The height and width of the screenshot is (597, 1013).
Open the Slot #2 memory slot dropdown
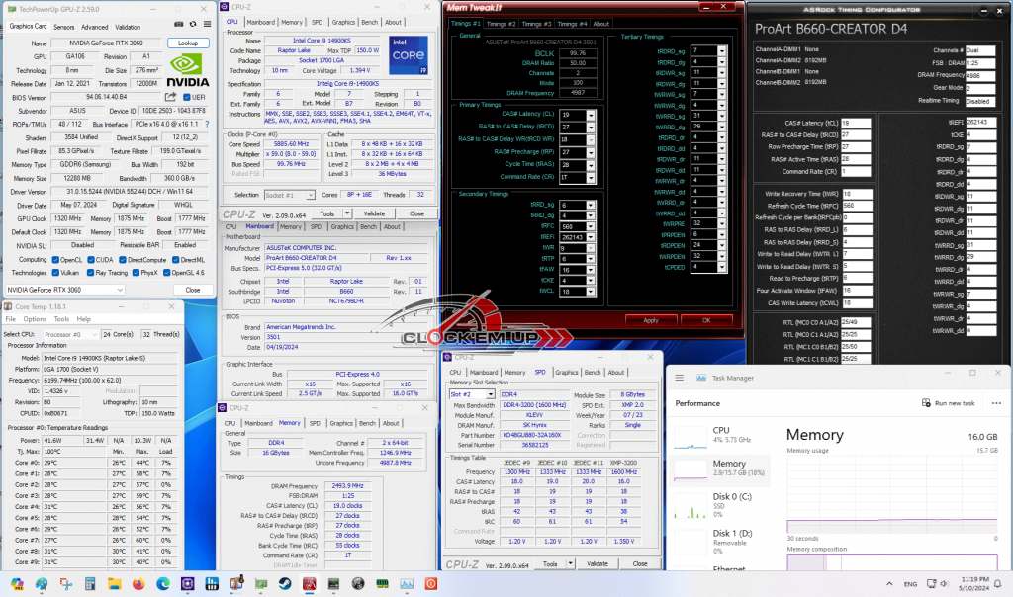tap(472, 394)
